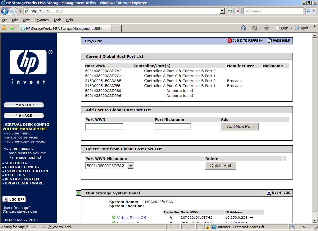Image resolution: width=318 pixels, height=231 pixels.
Task: Click the MONITOR button
Action: (x=24, y=105)
